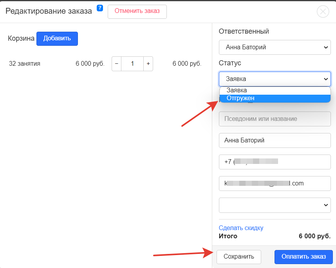This screenshot has height=268, width=336.
Task: Click the blue question mark help icon
Action: pos(100,8)
